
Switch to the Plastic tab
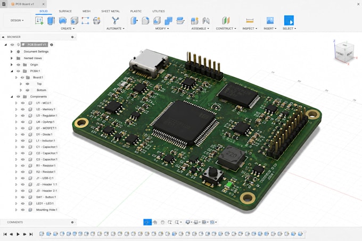click(x=136, y=11)
